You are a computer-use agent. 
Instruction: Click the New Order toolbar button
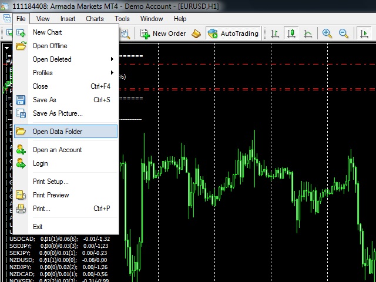pyautogui.click(x=163, y=33)
